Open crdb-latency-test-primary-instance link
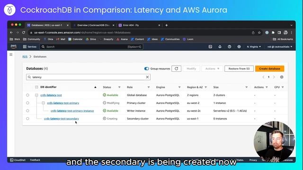Image resolution: width=303 pixels, height=170 pixels. point(72,111)
